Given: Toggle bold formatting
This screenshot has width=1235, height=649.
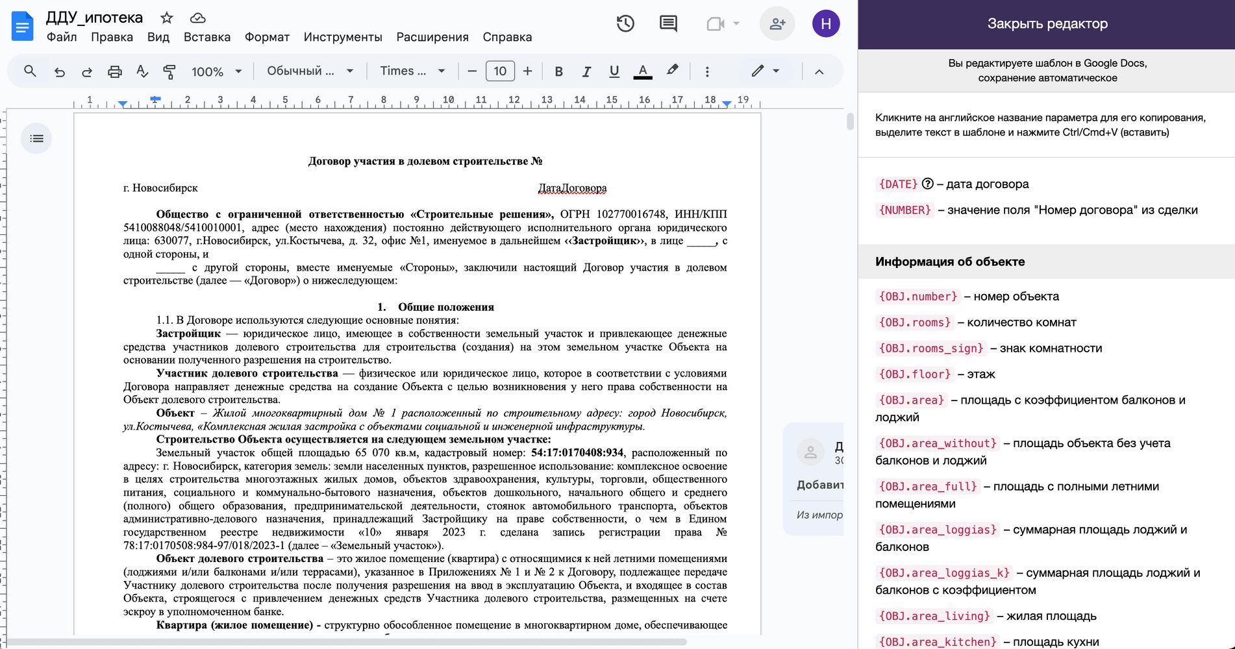Looking at the screenshot, I should (558, 71).
